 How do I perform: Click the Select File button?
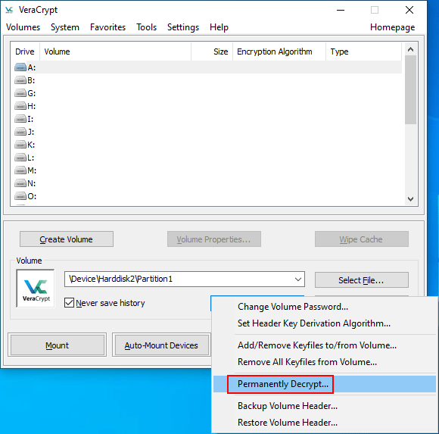pyautogui.click(x=362, y=280)
